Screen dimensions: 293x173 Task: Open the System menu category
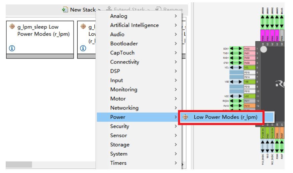click(x=139, y=154)
